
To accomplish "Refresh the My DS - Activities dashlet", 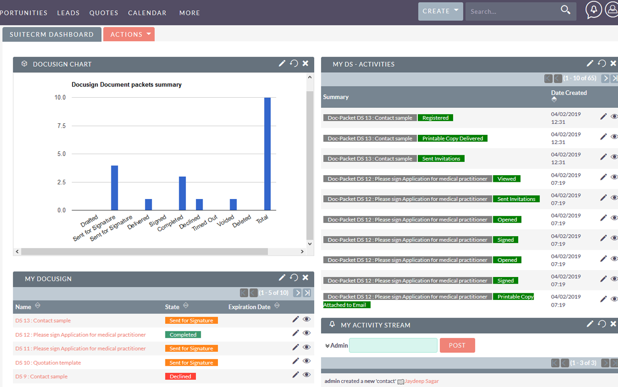I will point(602,63).
